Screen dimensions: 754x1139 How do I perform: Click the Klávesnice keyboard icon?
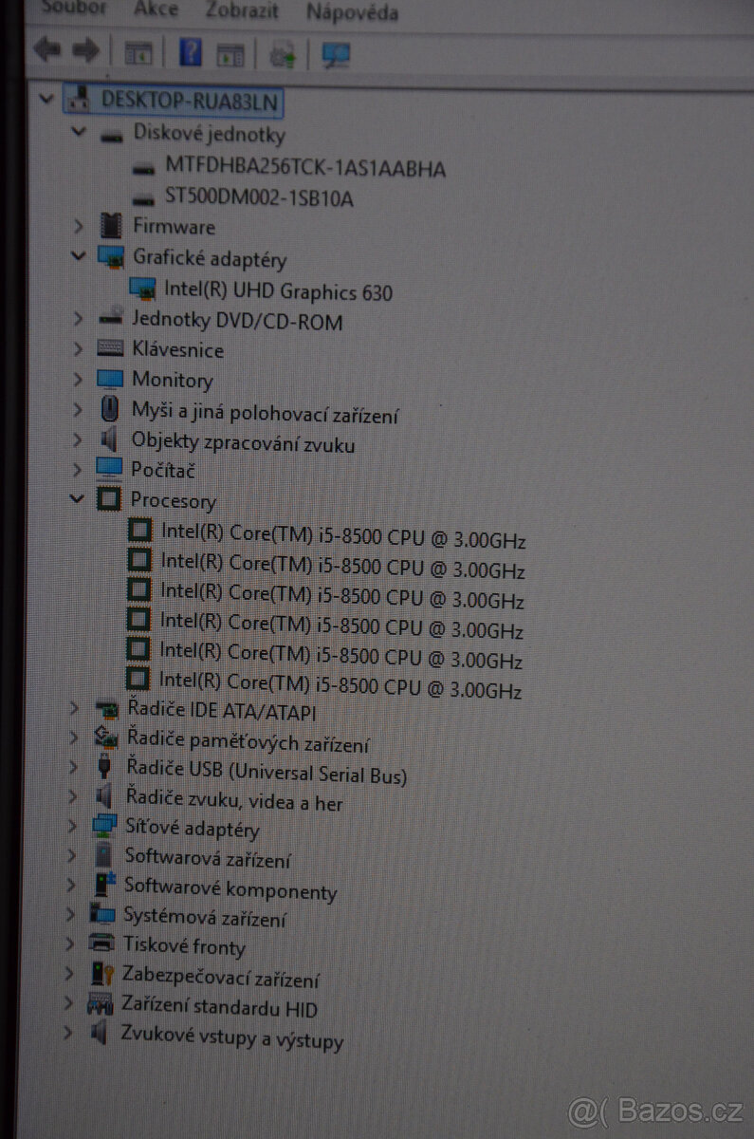(110, 348)
